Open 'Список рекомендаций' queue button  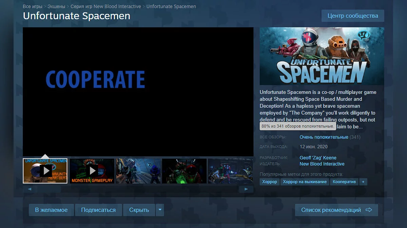click(336, 210)
